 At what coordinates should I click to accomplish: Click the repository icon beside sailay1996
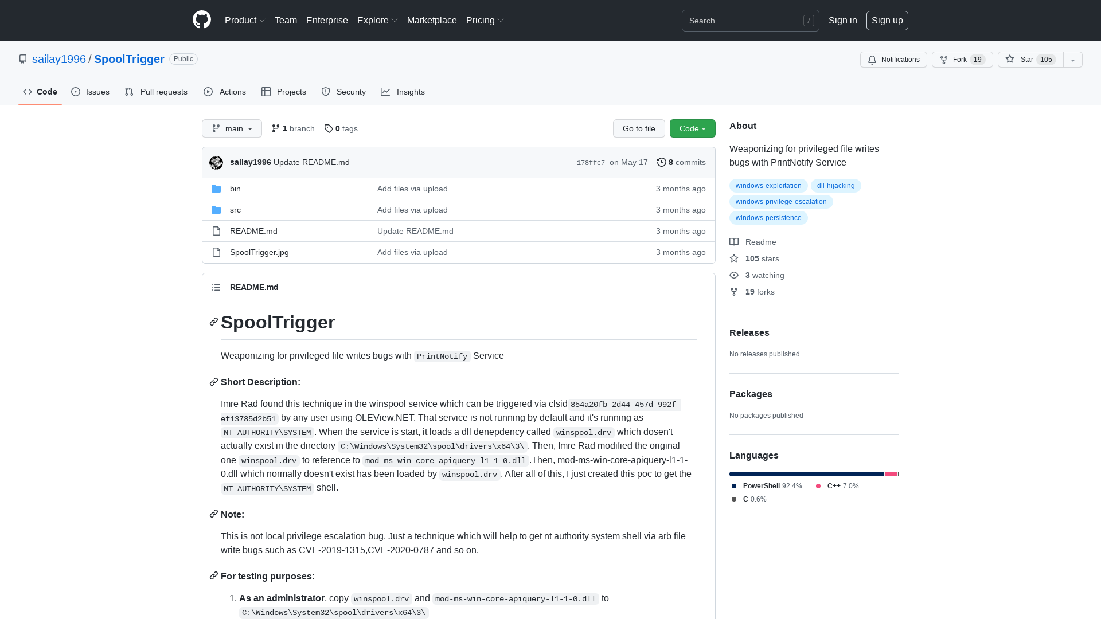[23, 59]
